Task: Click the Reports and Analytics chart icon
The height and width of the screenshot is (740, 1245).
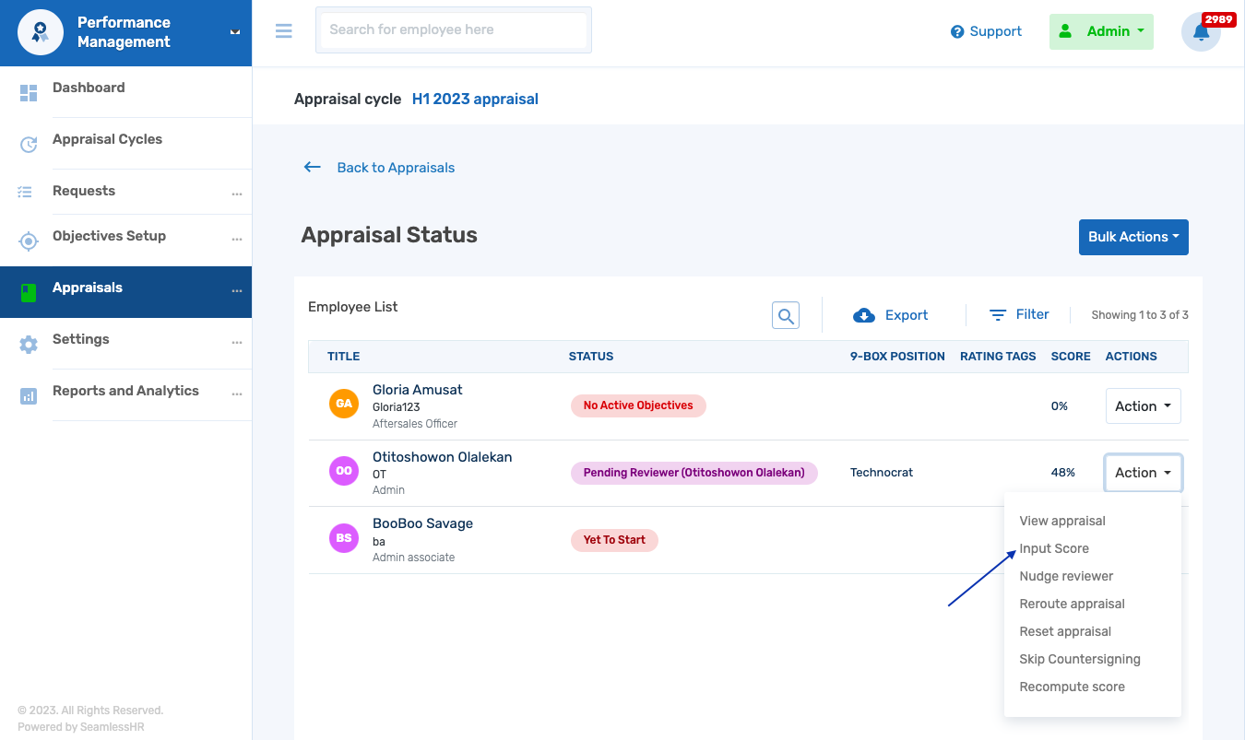Action: [29, 396]
